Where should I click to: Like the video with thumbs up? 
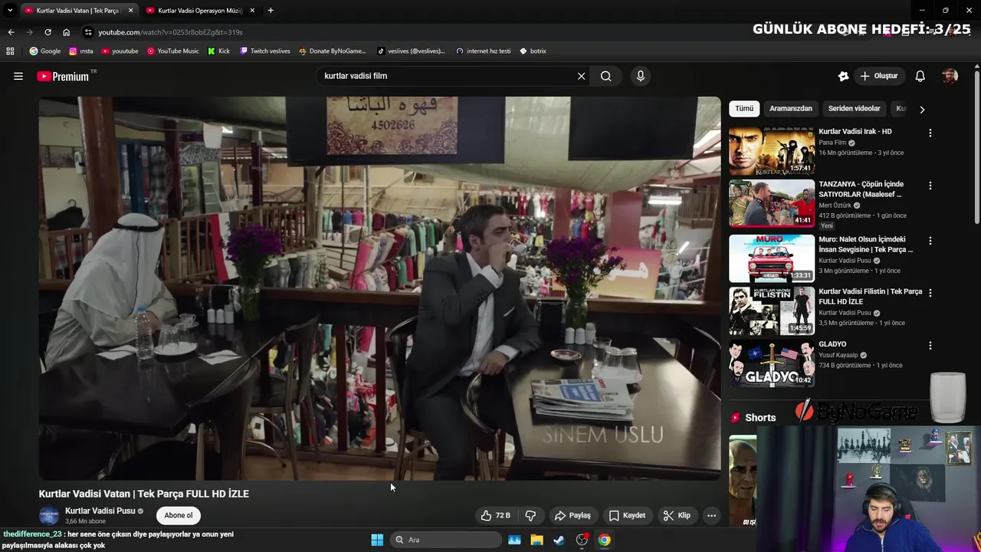[x=495, y=515]
